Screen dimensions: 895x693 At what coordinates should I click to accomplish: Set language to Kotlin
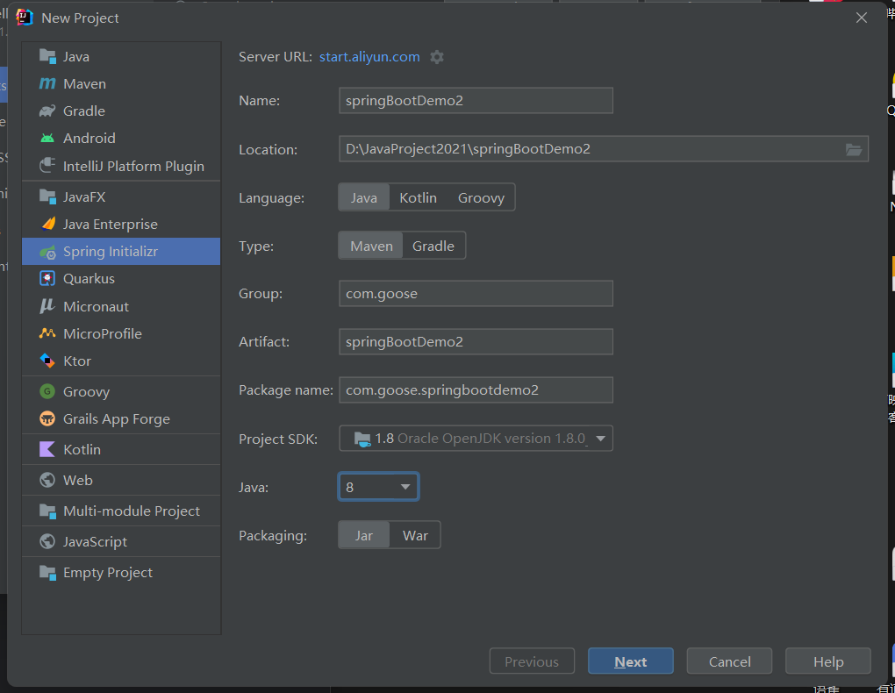click(x=418, y=197)
